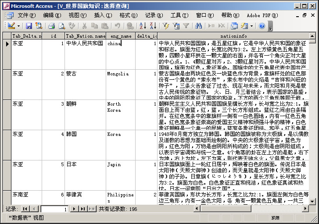Screen dimensions: 319x224
Task: Click Filter By Form icon
Action: pos(176,26)
